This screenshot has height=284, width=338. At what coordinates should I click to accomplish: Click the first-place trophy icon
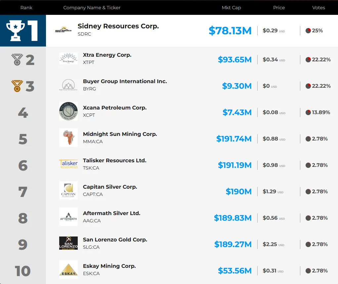point(15,31)
